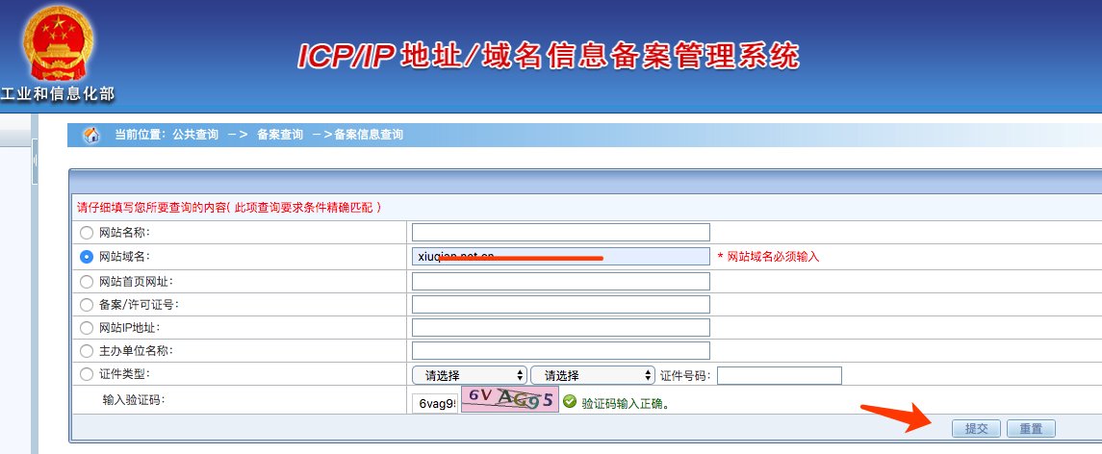The height and width of the screenshot is (454, 1102).
Task: Click the 证件号码 label
Action: (685, 376)
